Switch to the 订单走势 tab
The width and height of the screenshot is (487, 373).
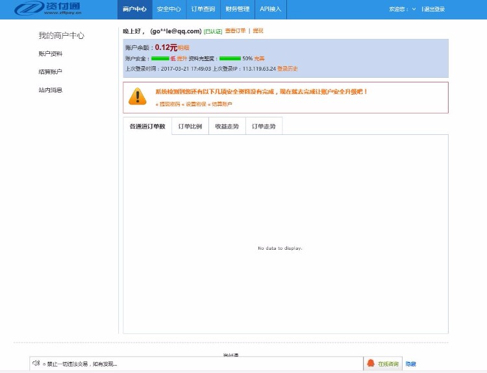(264, 126)
